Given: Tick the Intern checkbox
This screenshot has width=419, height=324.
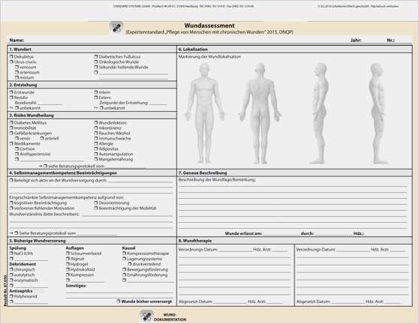Looking at the screenshot, I should click(96, 92).
